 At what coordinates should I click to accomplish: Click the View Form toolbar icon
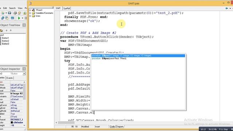7,18
